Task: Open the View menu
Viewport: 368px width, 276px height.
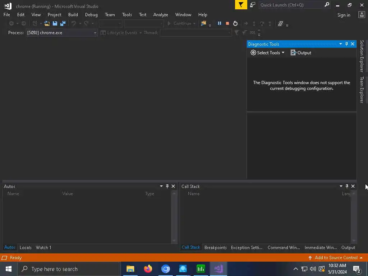Action: coord(36,14)
